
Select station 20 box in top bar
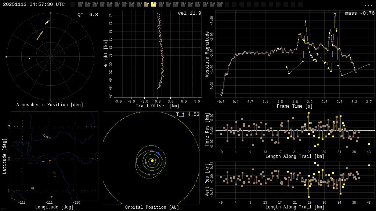point(220,4)
